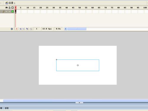The image size is (148, 111).
Task: Click the center frame button
Action: [17, 29]
